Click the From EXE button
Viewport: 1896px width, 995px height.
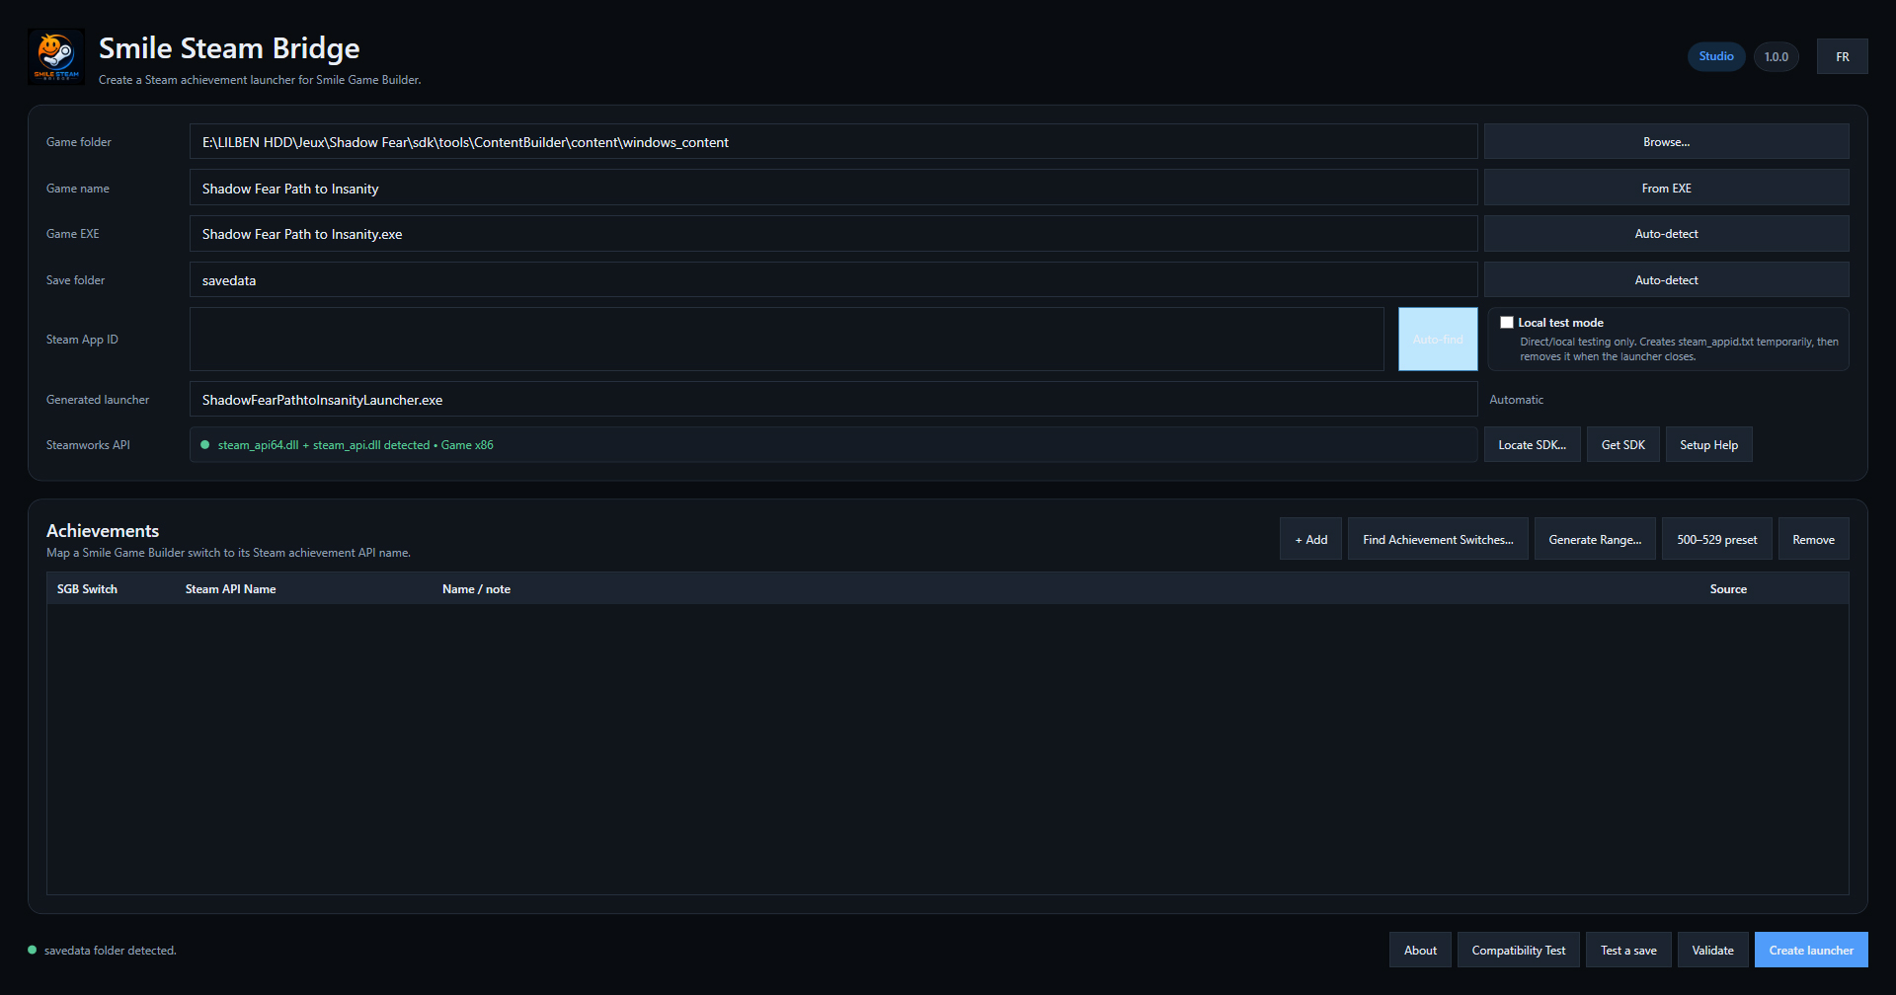1667,189
